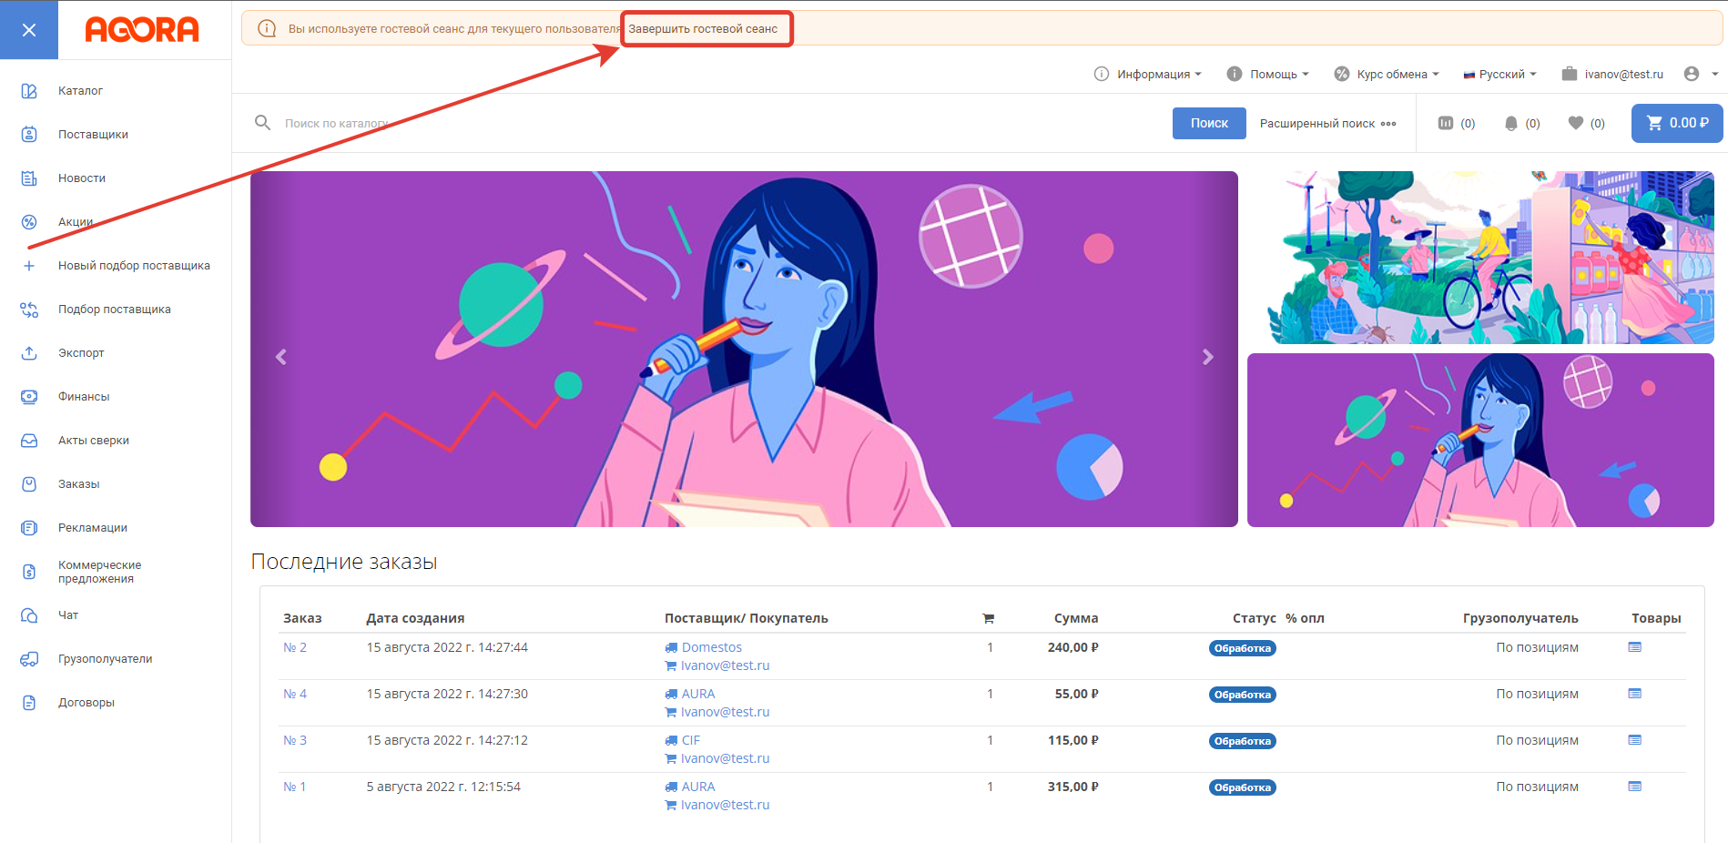Expand the Информация dropdown

coord(1147,74)
